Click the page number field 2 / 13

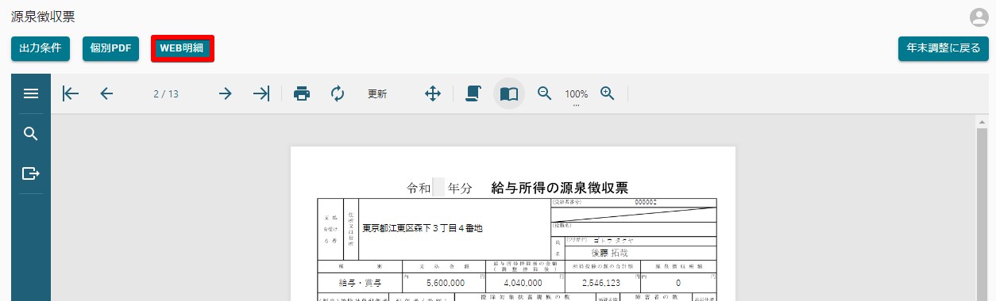click(x=166, y=93)
